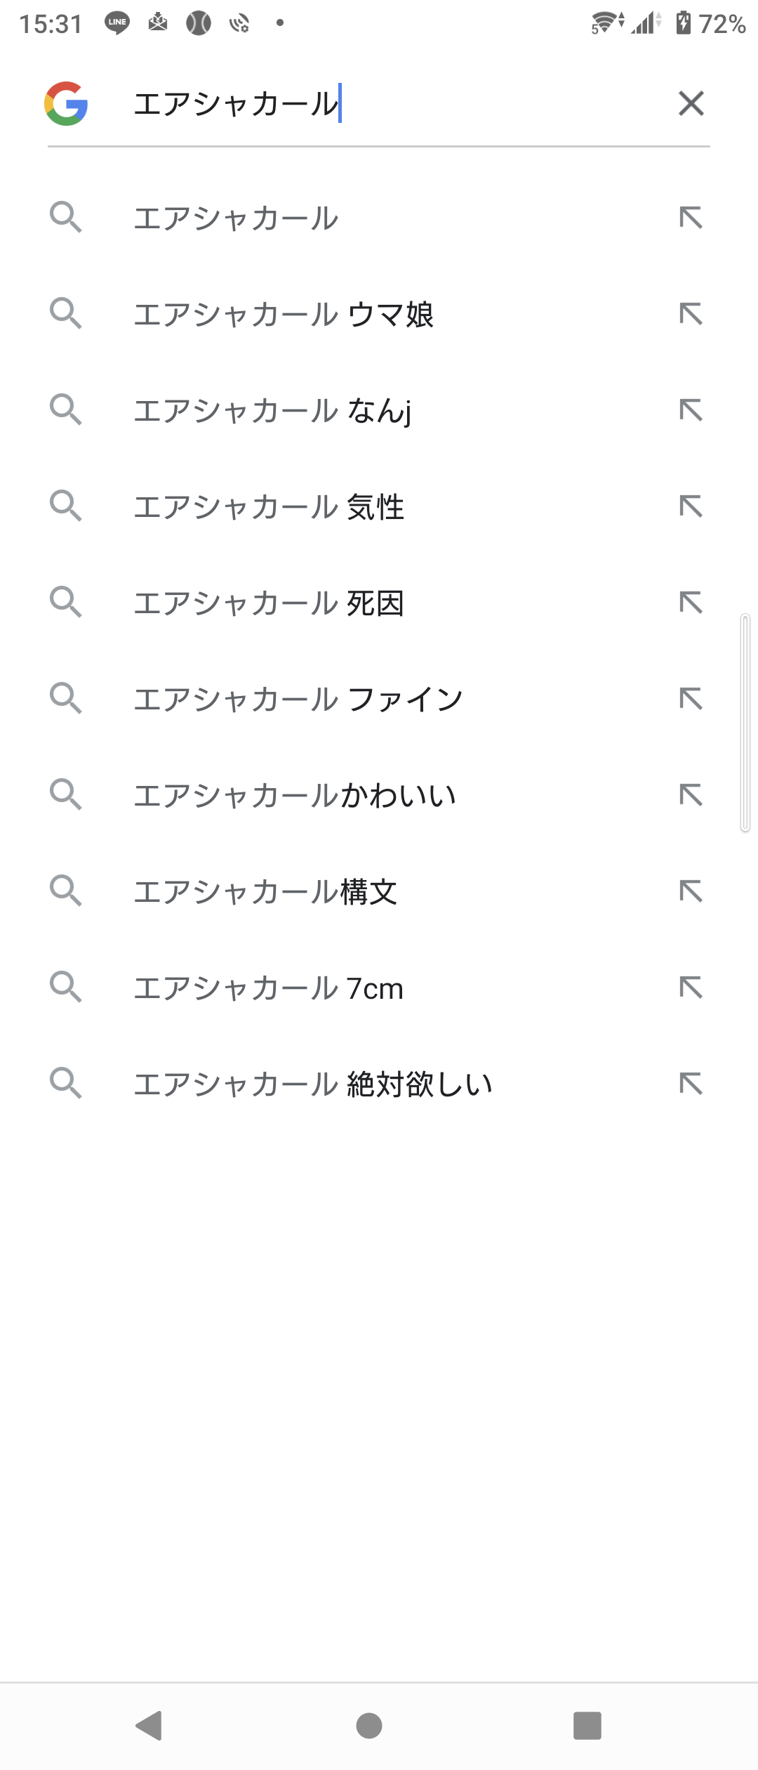This screenshot has height=1770, width=758.
Task: Fill query with エアシャカール 死因 arrow
Action: pyautogui.click(x=691, y=603)
